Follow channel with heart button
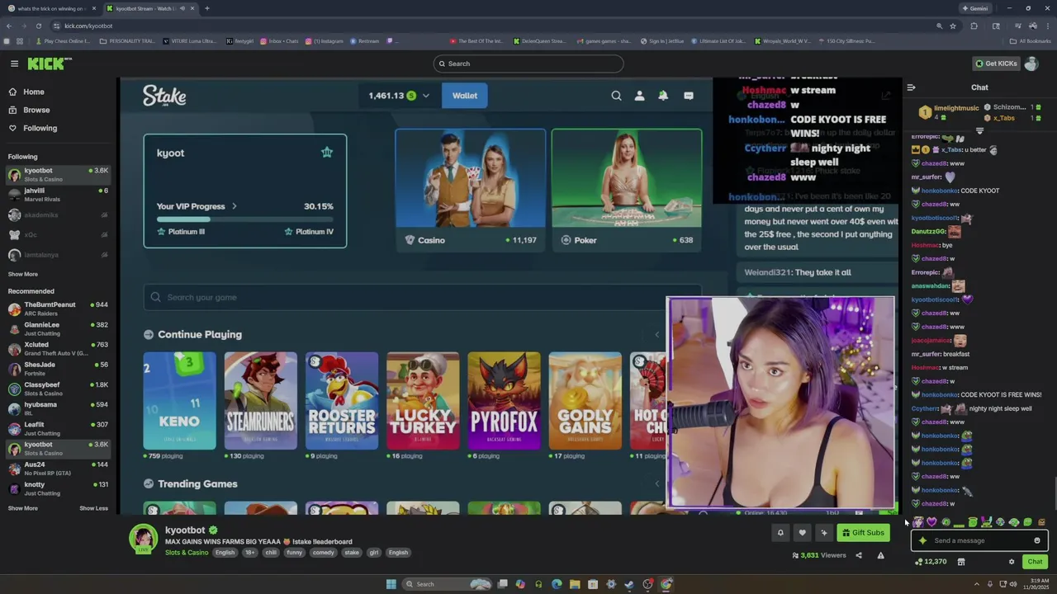Image resolution: width=1057 pixels, height=594 pixels. (x=802, y=533)
